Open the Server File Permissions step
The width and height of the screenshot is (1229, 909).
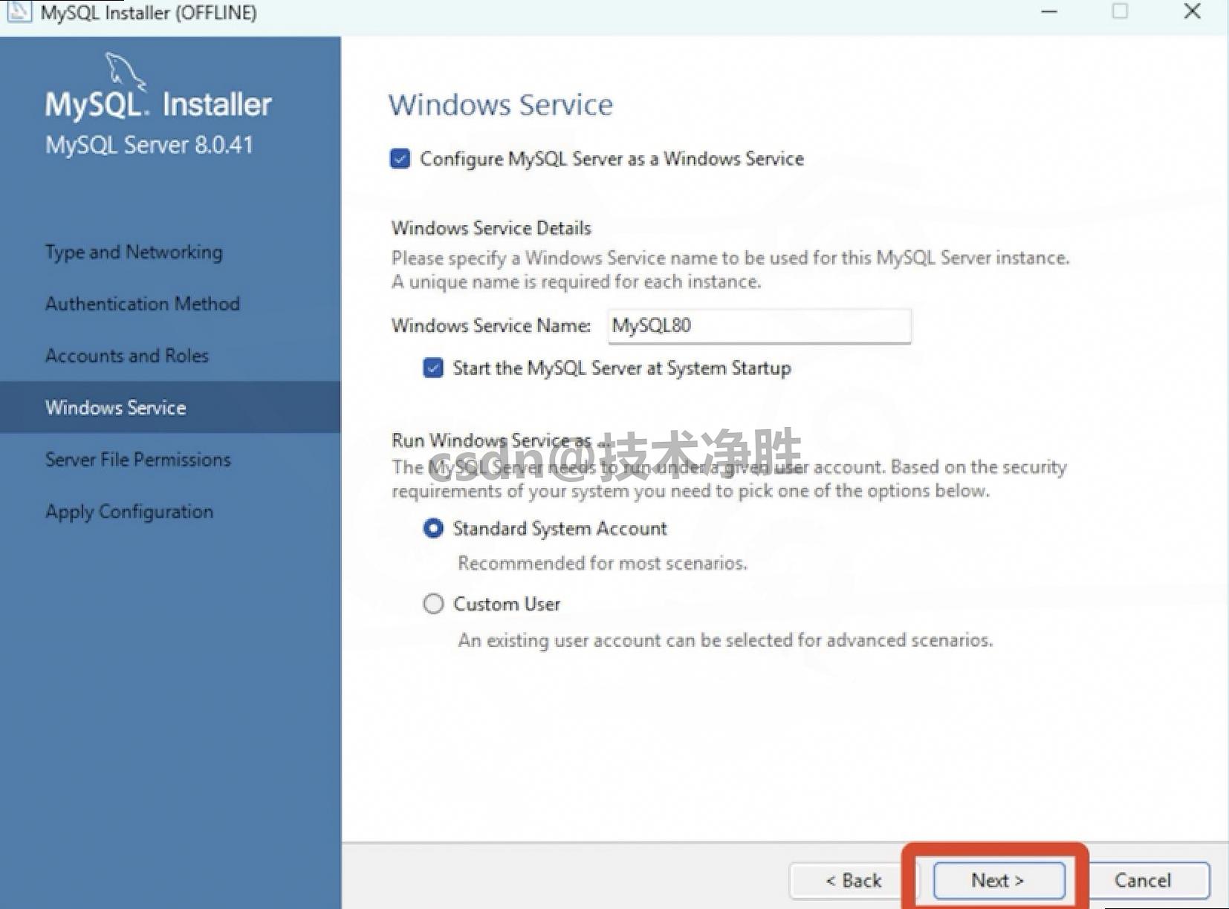pyautogui.click(x=138, y=460)
